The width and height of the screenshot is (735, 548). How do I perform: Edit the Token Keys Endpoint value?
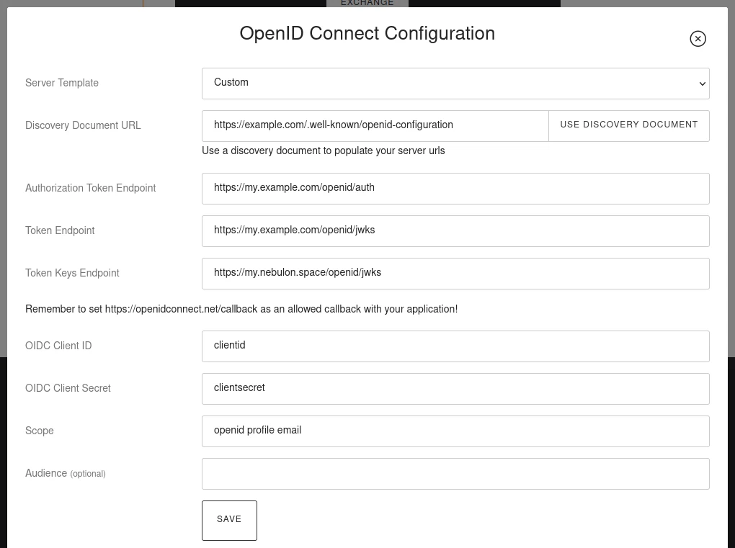(455, 273)
